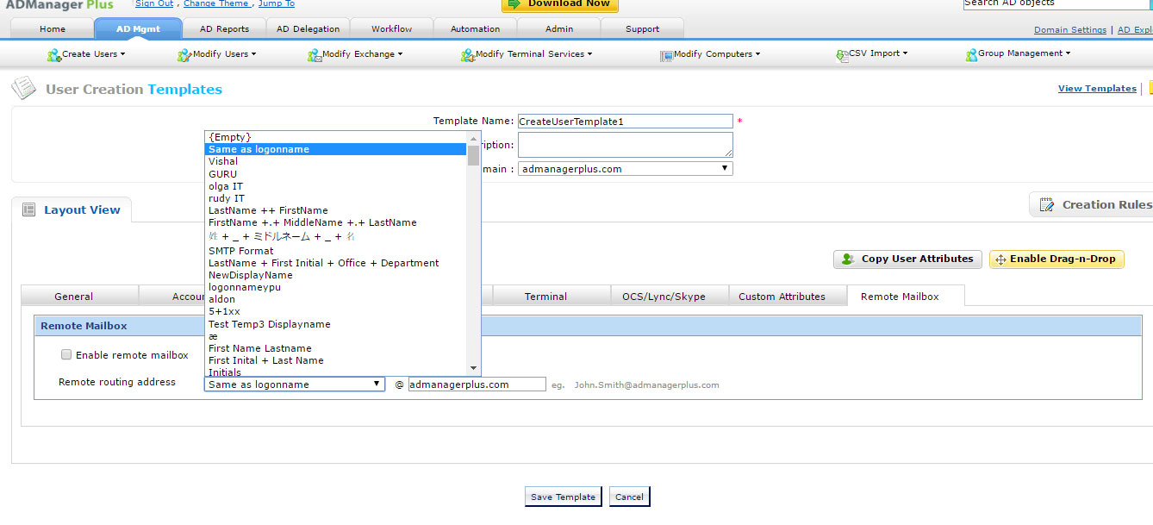Select First Inital + Last Name option

[335, 360]
